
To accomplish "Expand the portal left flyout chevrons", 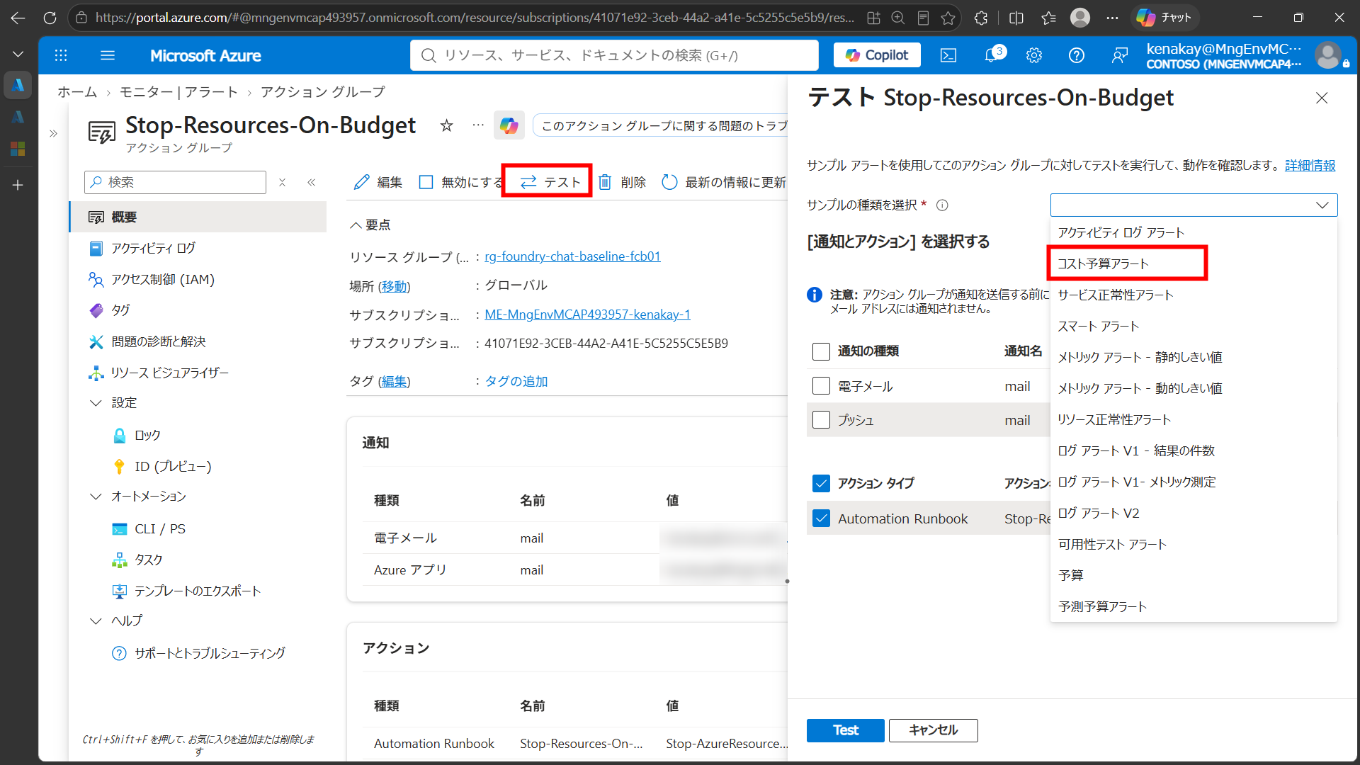I will point(53,133).
